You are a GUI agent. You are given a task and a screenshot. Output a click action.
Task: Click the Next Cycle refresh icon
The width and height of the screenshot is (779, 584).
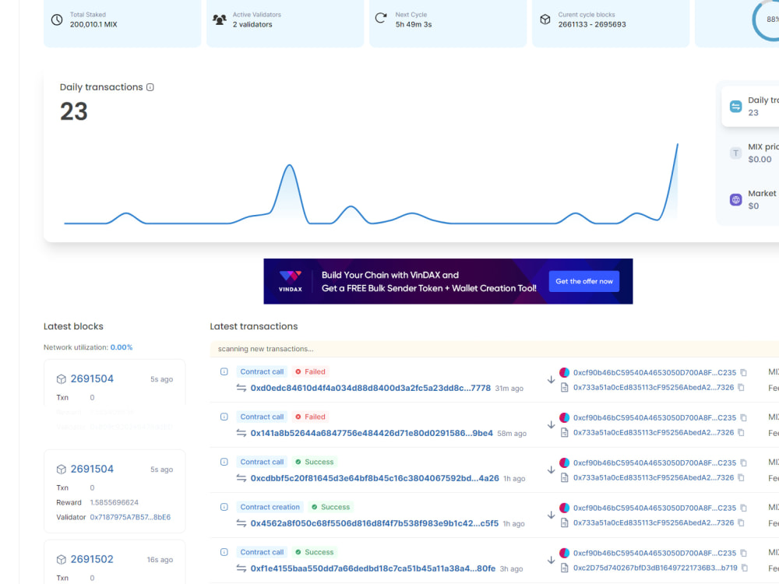(381, 19)
